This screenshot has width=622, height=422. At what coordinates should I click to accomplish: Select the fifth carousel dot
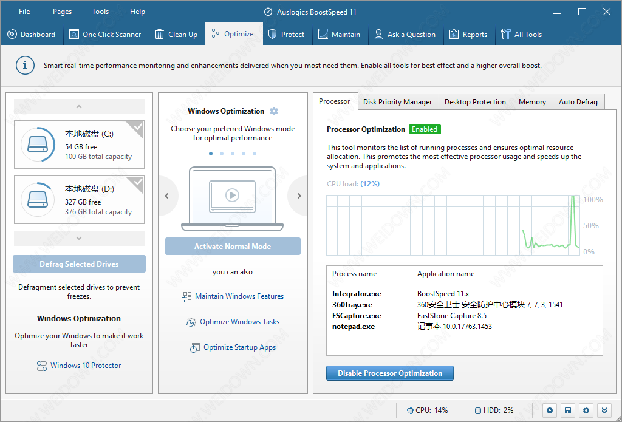pos(255,154)
